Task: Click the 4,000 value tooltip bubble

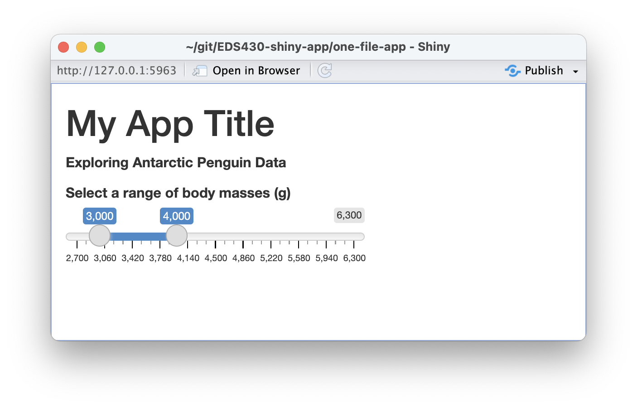Action: pos(176,216)
